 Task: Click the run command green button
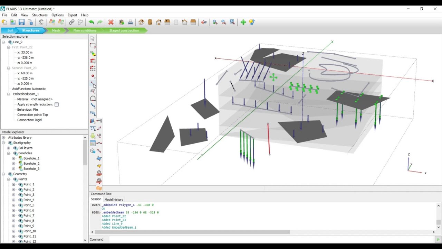click(x=438, y=239)
